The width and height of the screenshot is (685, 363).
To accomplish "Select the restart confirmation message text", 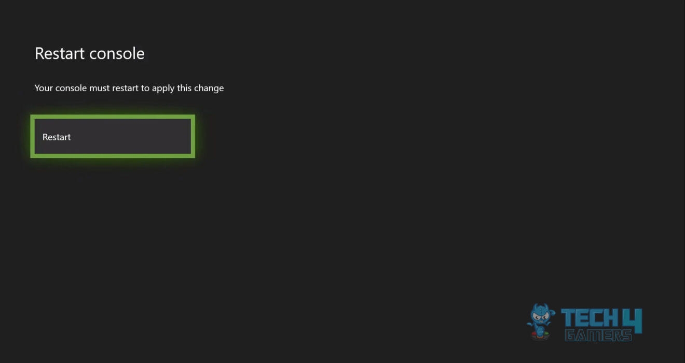I will coord(129,88).
